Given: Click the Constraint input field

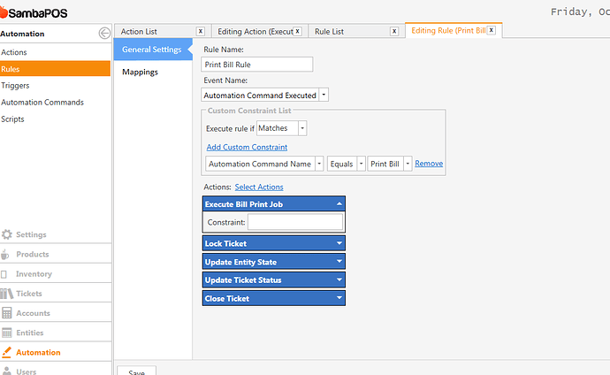Looking at the screenshot, I should pos(295,222).
